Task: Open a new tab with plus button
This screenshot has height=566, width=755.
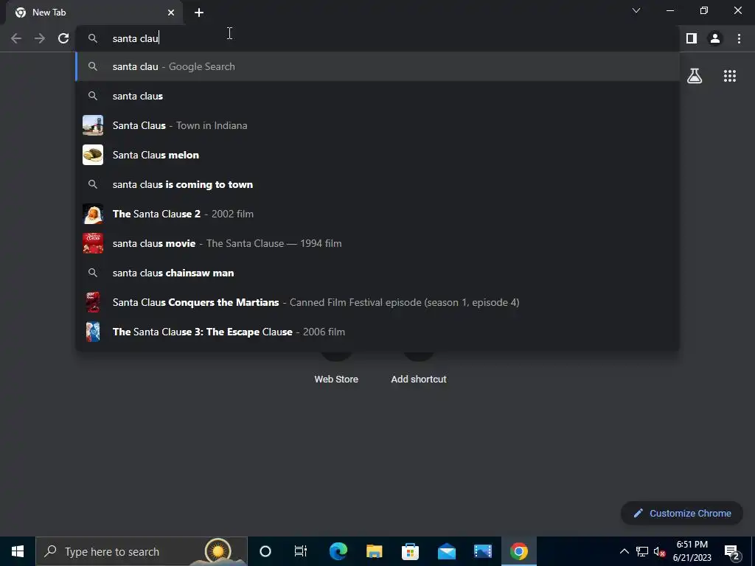Action: pos(199,13)
